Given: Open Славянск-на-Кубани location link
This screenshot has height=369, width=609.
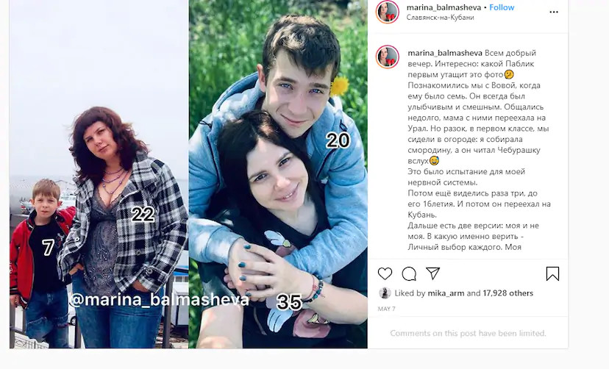Looking at the screenshot, I should pos(440,18).
